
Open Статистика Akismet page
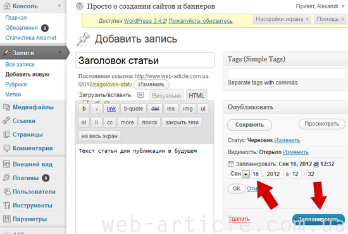pos(31,38)
